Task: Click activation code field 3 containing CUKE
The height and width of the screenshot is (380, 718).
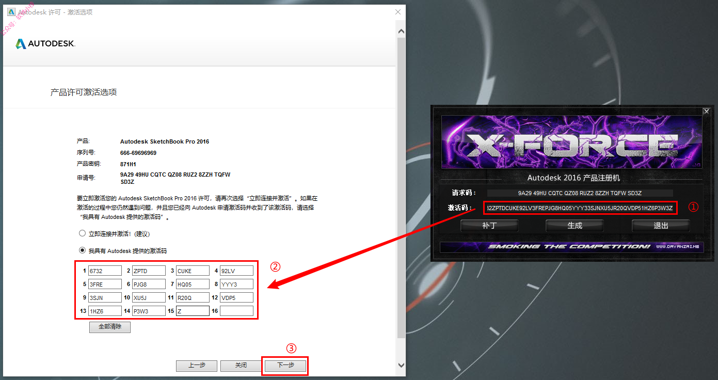Action: click(x=193, y=271)
